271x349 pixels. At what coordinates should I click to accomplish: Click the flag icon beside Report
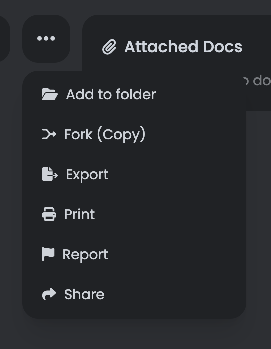(48, 254)
